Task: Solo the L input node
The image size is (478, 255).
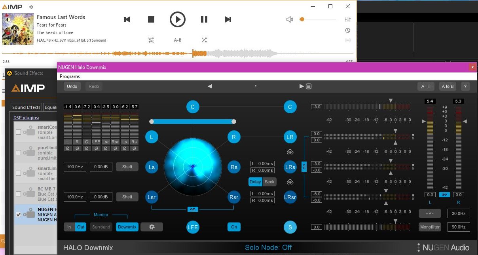Action: point(152,137)
